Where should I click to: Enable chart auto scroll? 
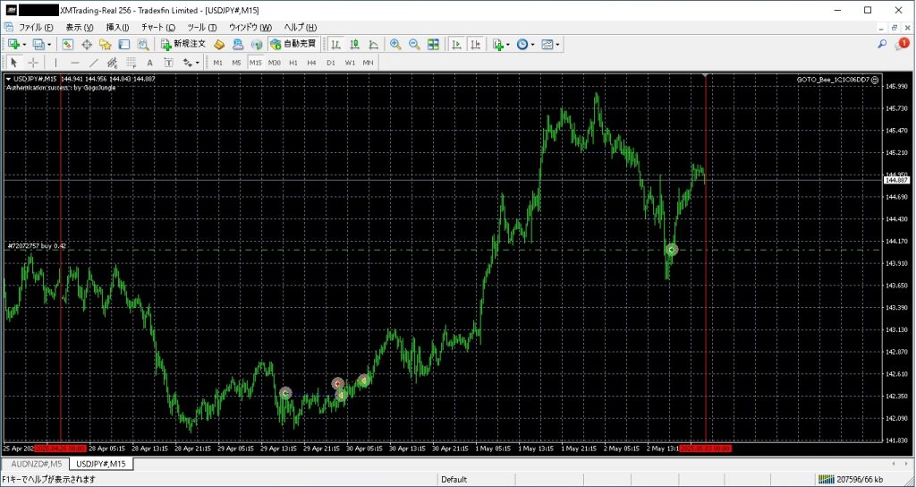tap(457, 44)
